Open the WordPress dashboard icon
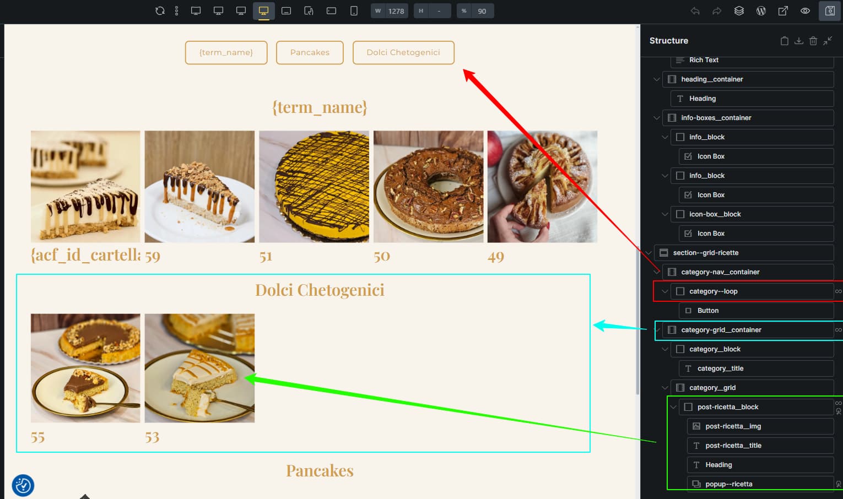The width and height of the screenshot is (843, 499). point(761,11)
